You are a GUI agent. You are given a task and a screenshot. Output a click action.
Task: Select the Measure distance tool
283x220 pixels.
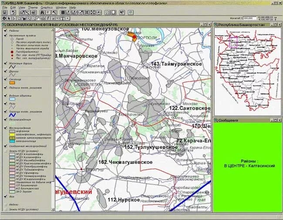tap(43, 18)
